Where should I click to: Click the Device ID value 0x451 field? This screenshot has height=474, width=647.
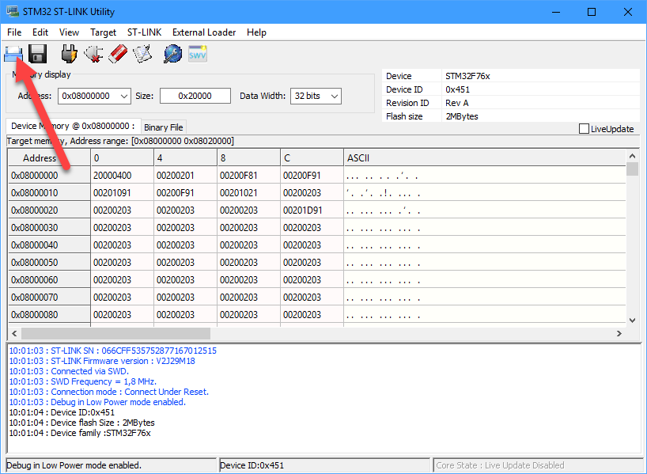pyautogui.click(x=540, y=89)
